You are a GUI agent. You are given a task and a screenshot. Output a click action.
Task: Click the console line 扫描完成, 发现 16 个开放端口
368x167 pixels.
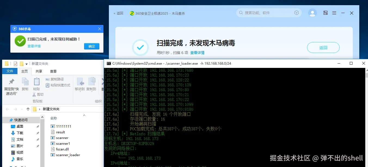tap(160, 114)
